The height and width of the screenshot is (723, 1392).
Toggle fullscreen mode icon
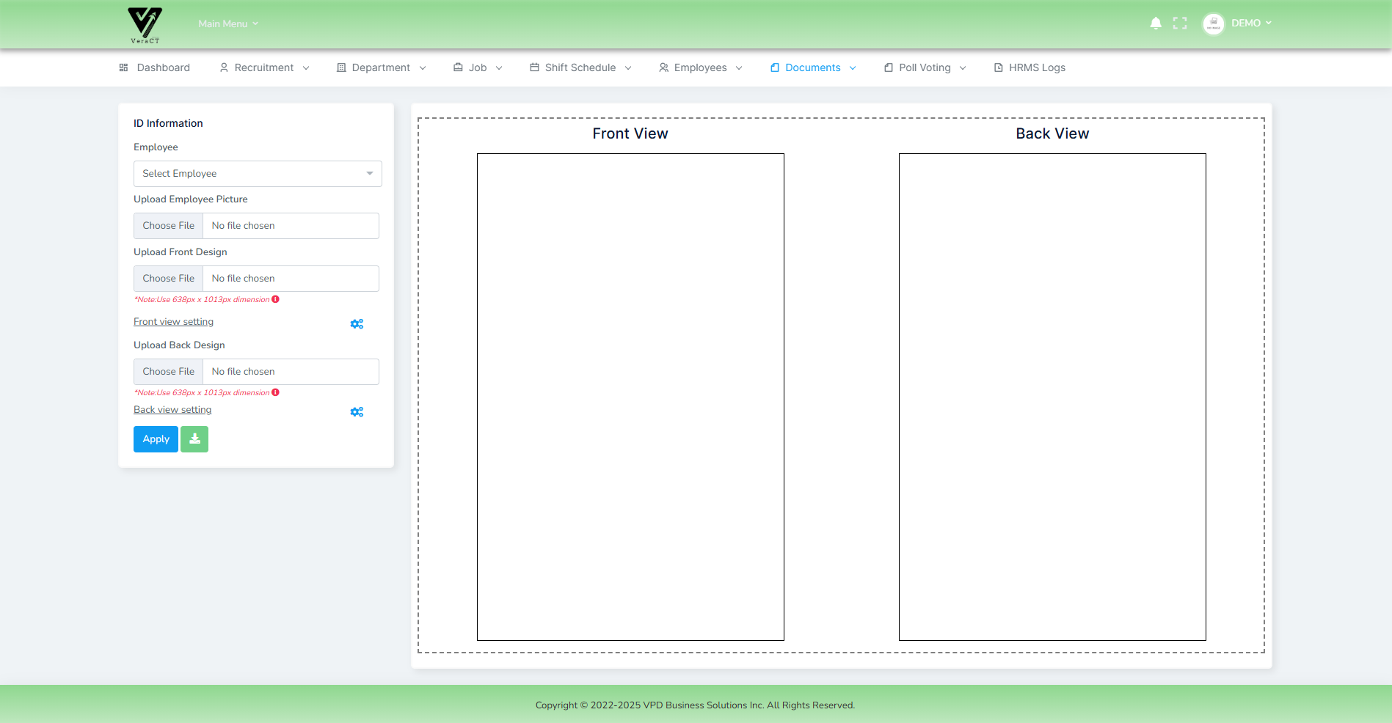click(1180, 23)
